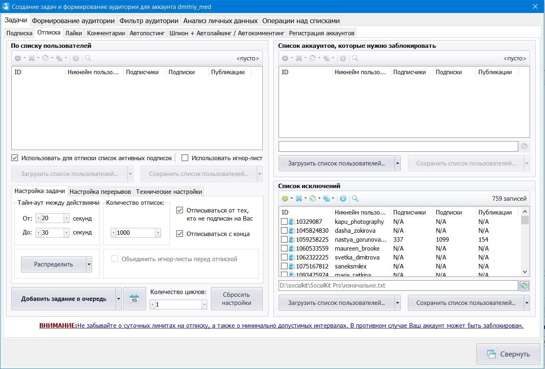Click the blue info icon in exclusions toolbar
This screenshot has width=545, height=369.
coord(343,198)
